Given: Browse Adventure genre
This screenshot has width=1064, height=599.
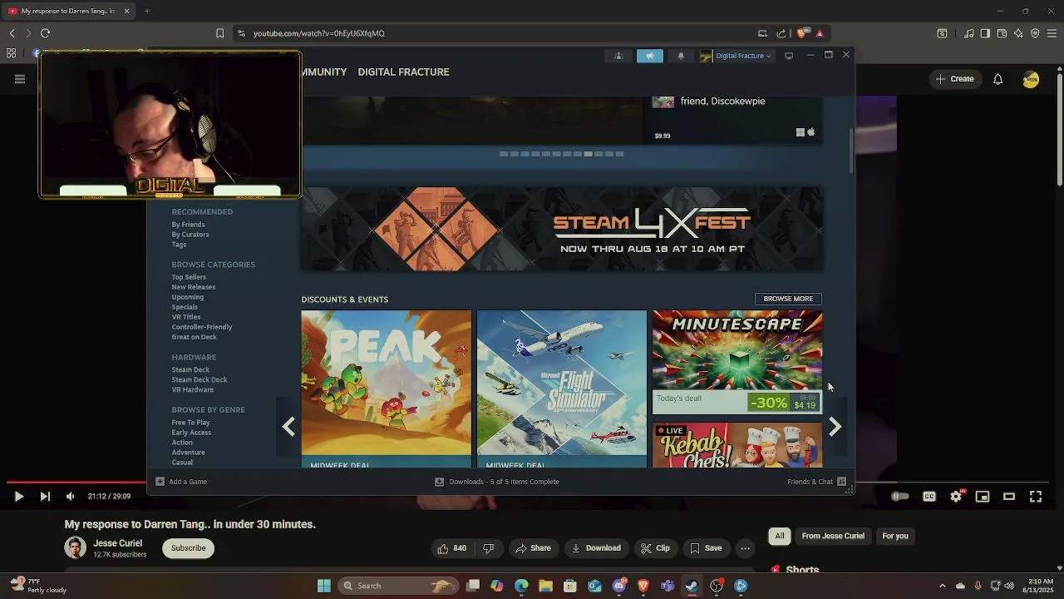Looking at the screenshot, I should point(188,453).
